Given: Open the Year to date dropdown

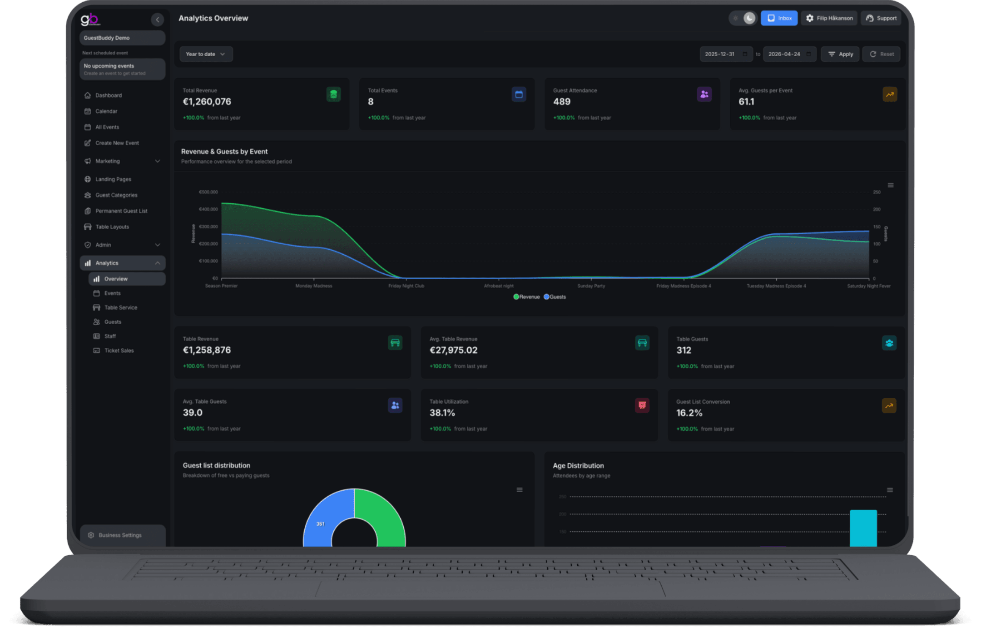Looking at the screenshot, I should point(206,54).
